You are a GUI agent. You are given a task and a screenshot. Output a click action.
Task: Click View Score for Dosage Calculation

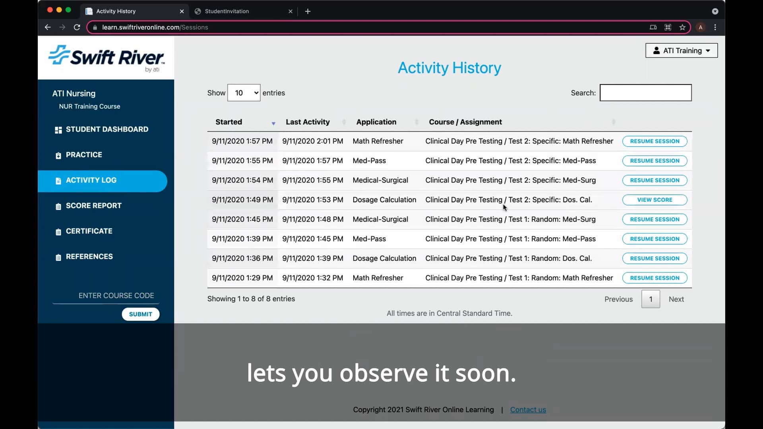click(654, 200)
